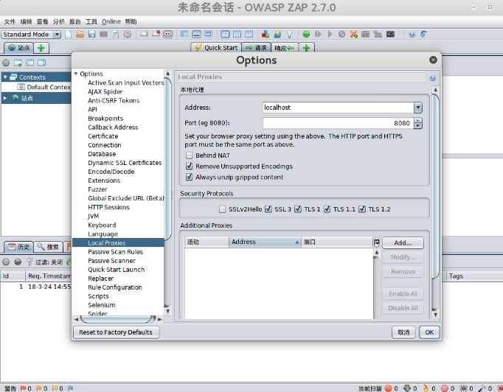Click the help icon beside the Local Proxies header
503x392 pixels.
[x=432, y=77]
